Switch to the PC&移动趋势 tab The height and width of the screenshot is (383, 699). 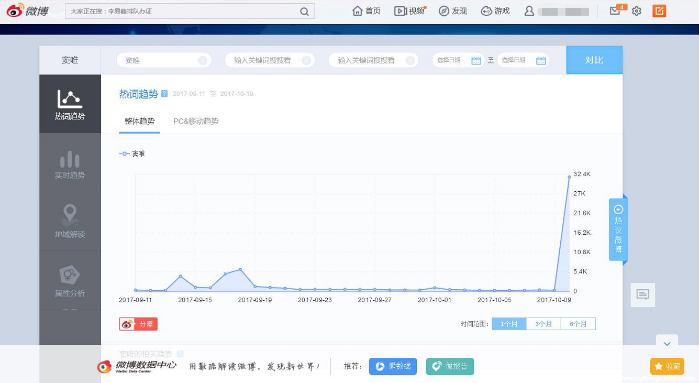point(196,121)
